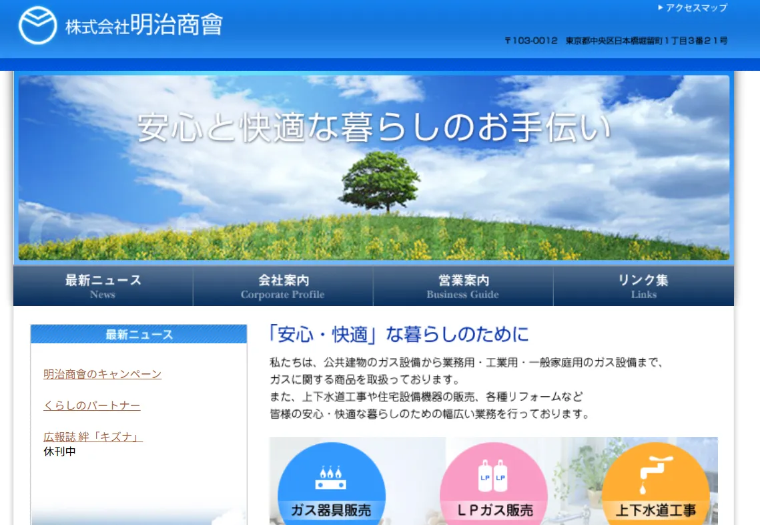This screenshot has width=760, height=525.
Task: Open the くらしのパートナー link
Action: [x=91, y=405]
